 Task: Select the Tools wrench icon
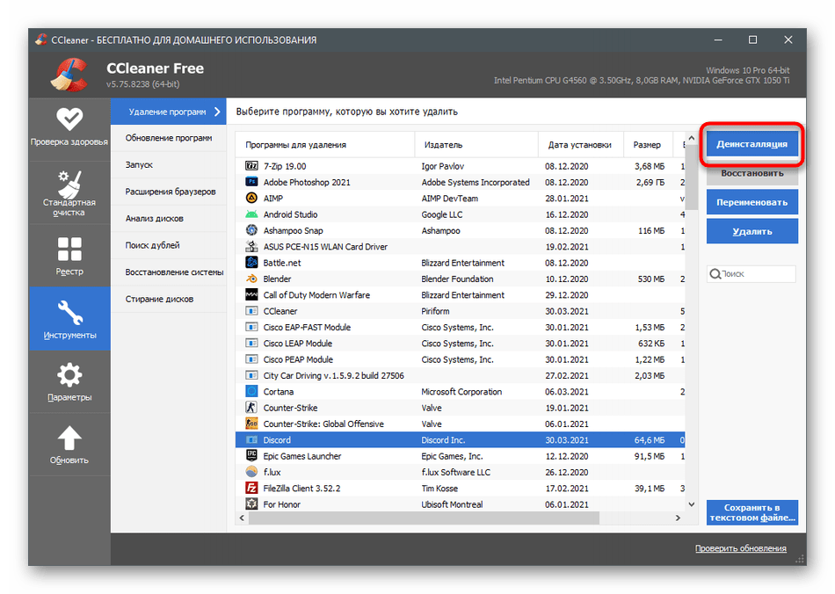click(x=69, y=313)
